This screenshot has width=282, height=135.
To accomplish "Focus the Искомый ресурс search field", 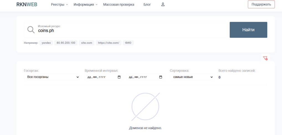I will point(125,30).
